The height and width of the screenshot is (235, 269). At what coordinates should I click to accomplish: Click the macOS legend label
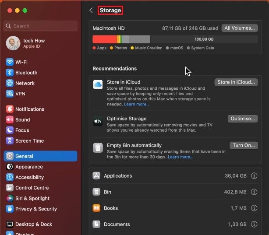point(177,48)
